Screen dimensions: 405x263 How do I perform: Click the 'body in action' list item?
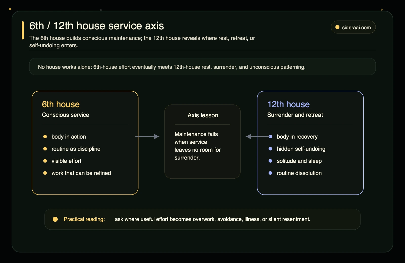coord(69,137)
